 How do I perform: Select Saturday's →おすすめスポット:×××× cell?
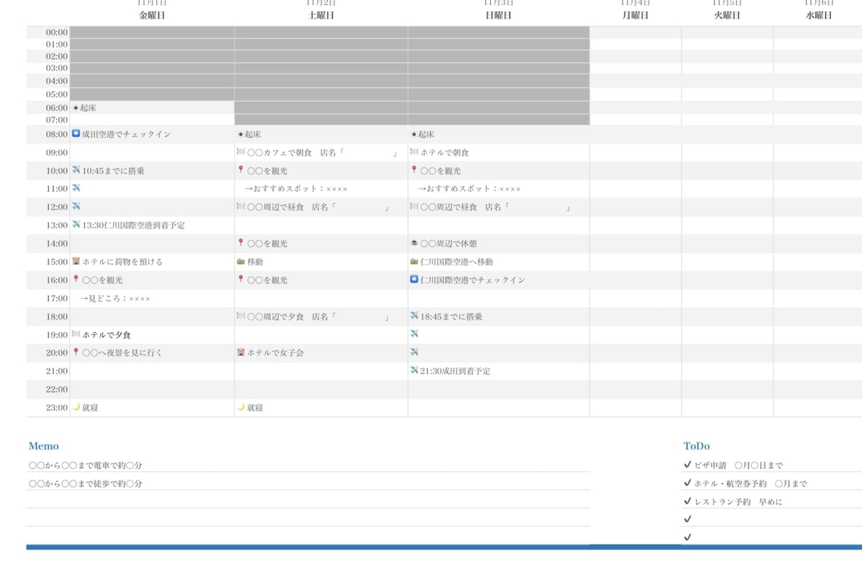(296, 189)
